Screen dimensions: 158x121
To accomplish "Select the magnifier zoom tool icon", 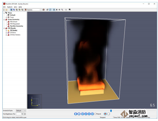I will (62, 10).
